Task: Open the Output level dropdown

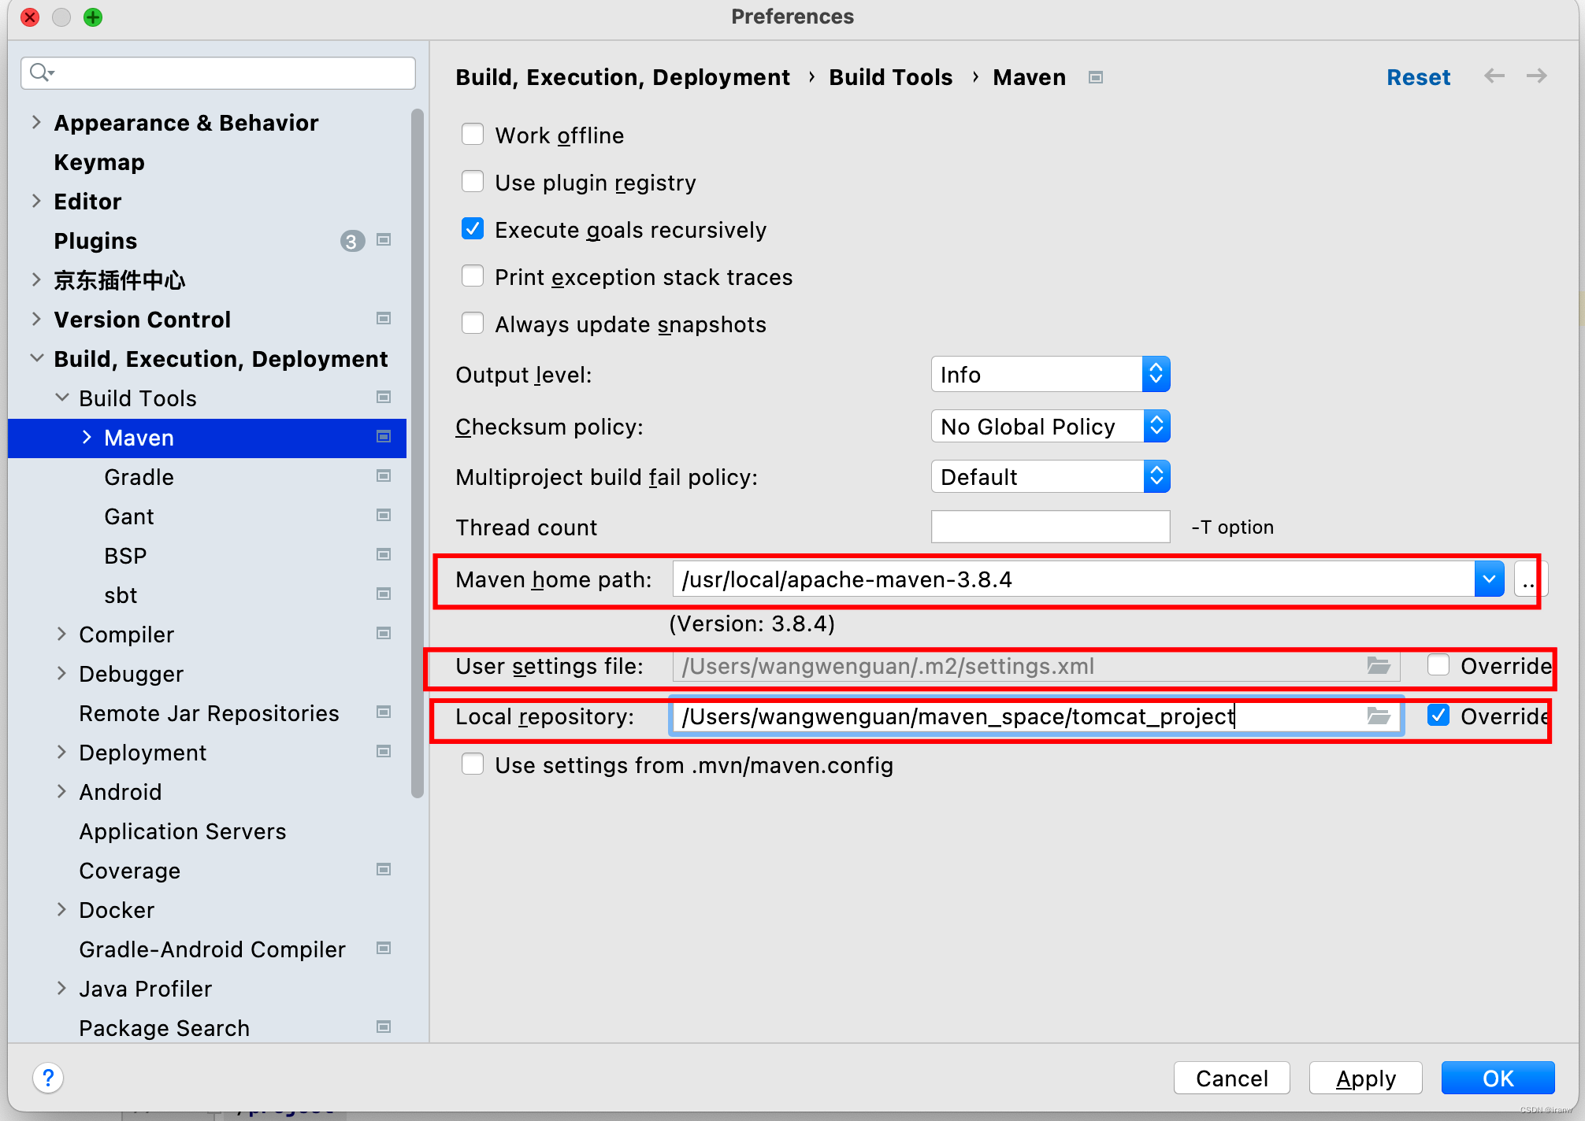Action: 1050,375
